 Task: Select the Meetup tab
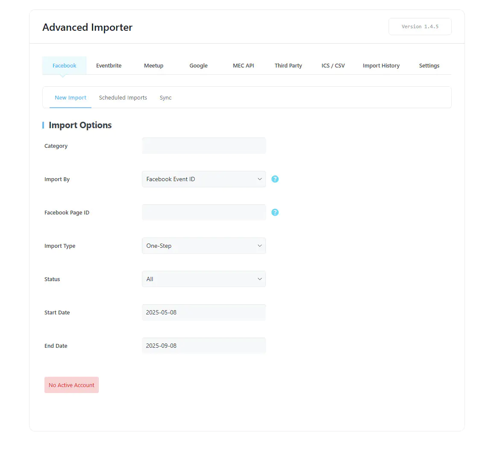(154, 66)
